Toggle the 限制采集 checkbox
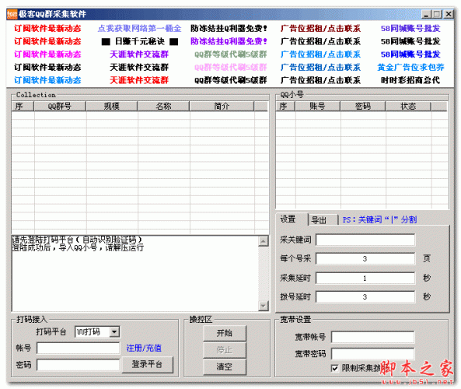This screenshot has width=461, height=389. tap(334, 368)
